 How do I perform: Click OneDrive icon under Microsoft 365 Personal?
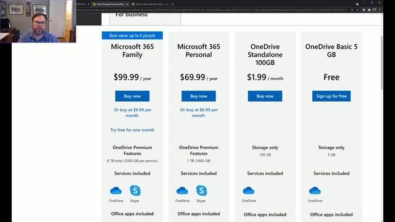182,191
